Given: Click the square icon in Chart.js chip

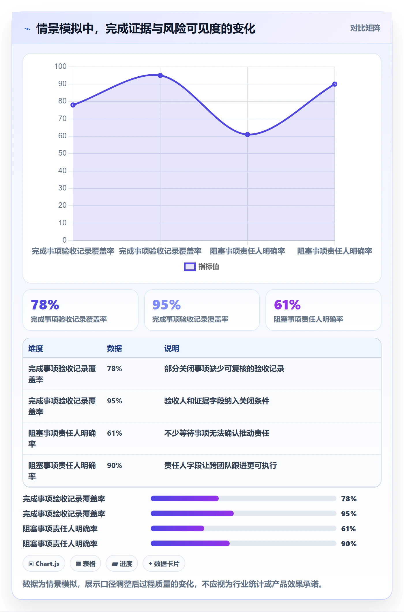Looking at the screenshot, I should 31,564.
